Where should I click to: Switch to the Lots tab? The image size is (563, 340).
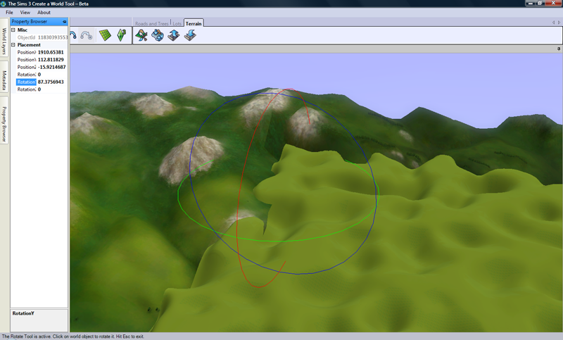[177, 23]
